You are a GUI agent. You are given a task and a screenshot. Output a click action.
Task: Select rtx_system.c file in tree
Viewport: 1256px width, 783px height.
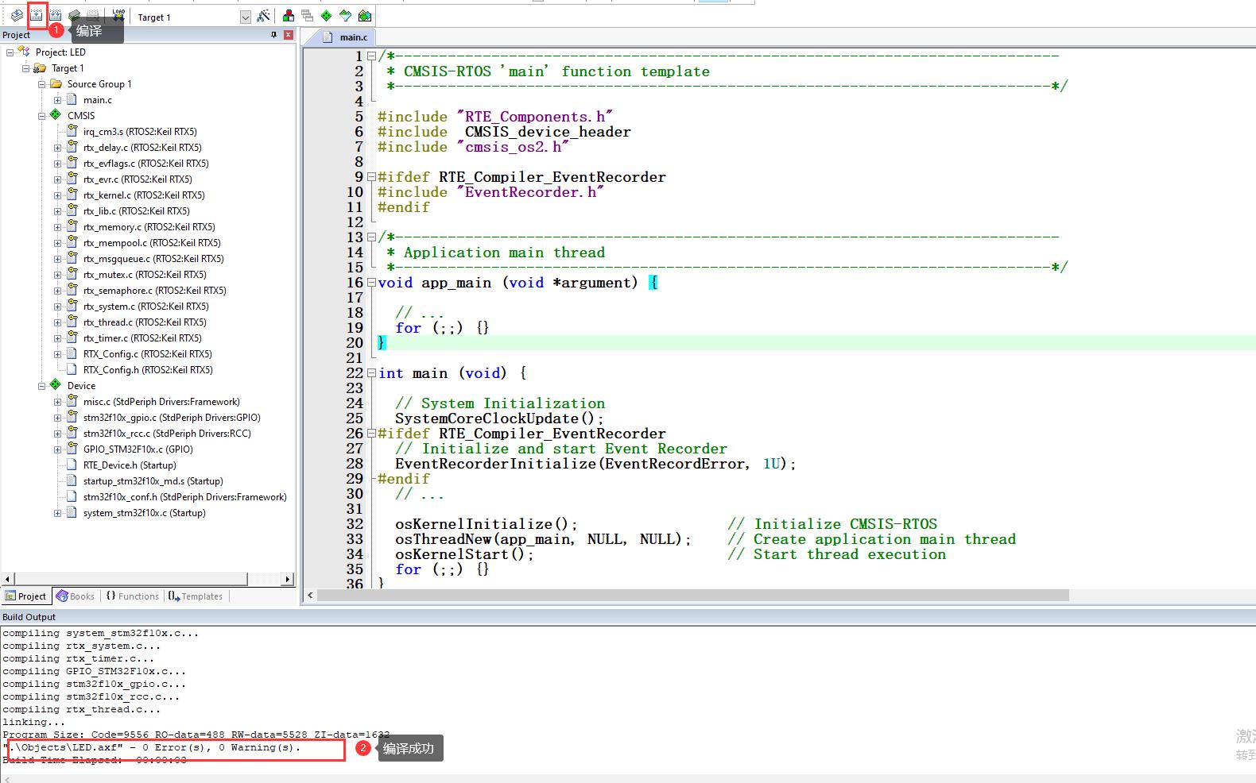pos(145,307)
